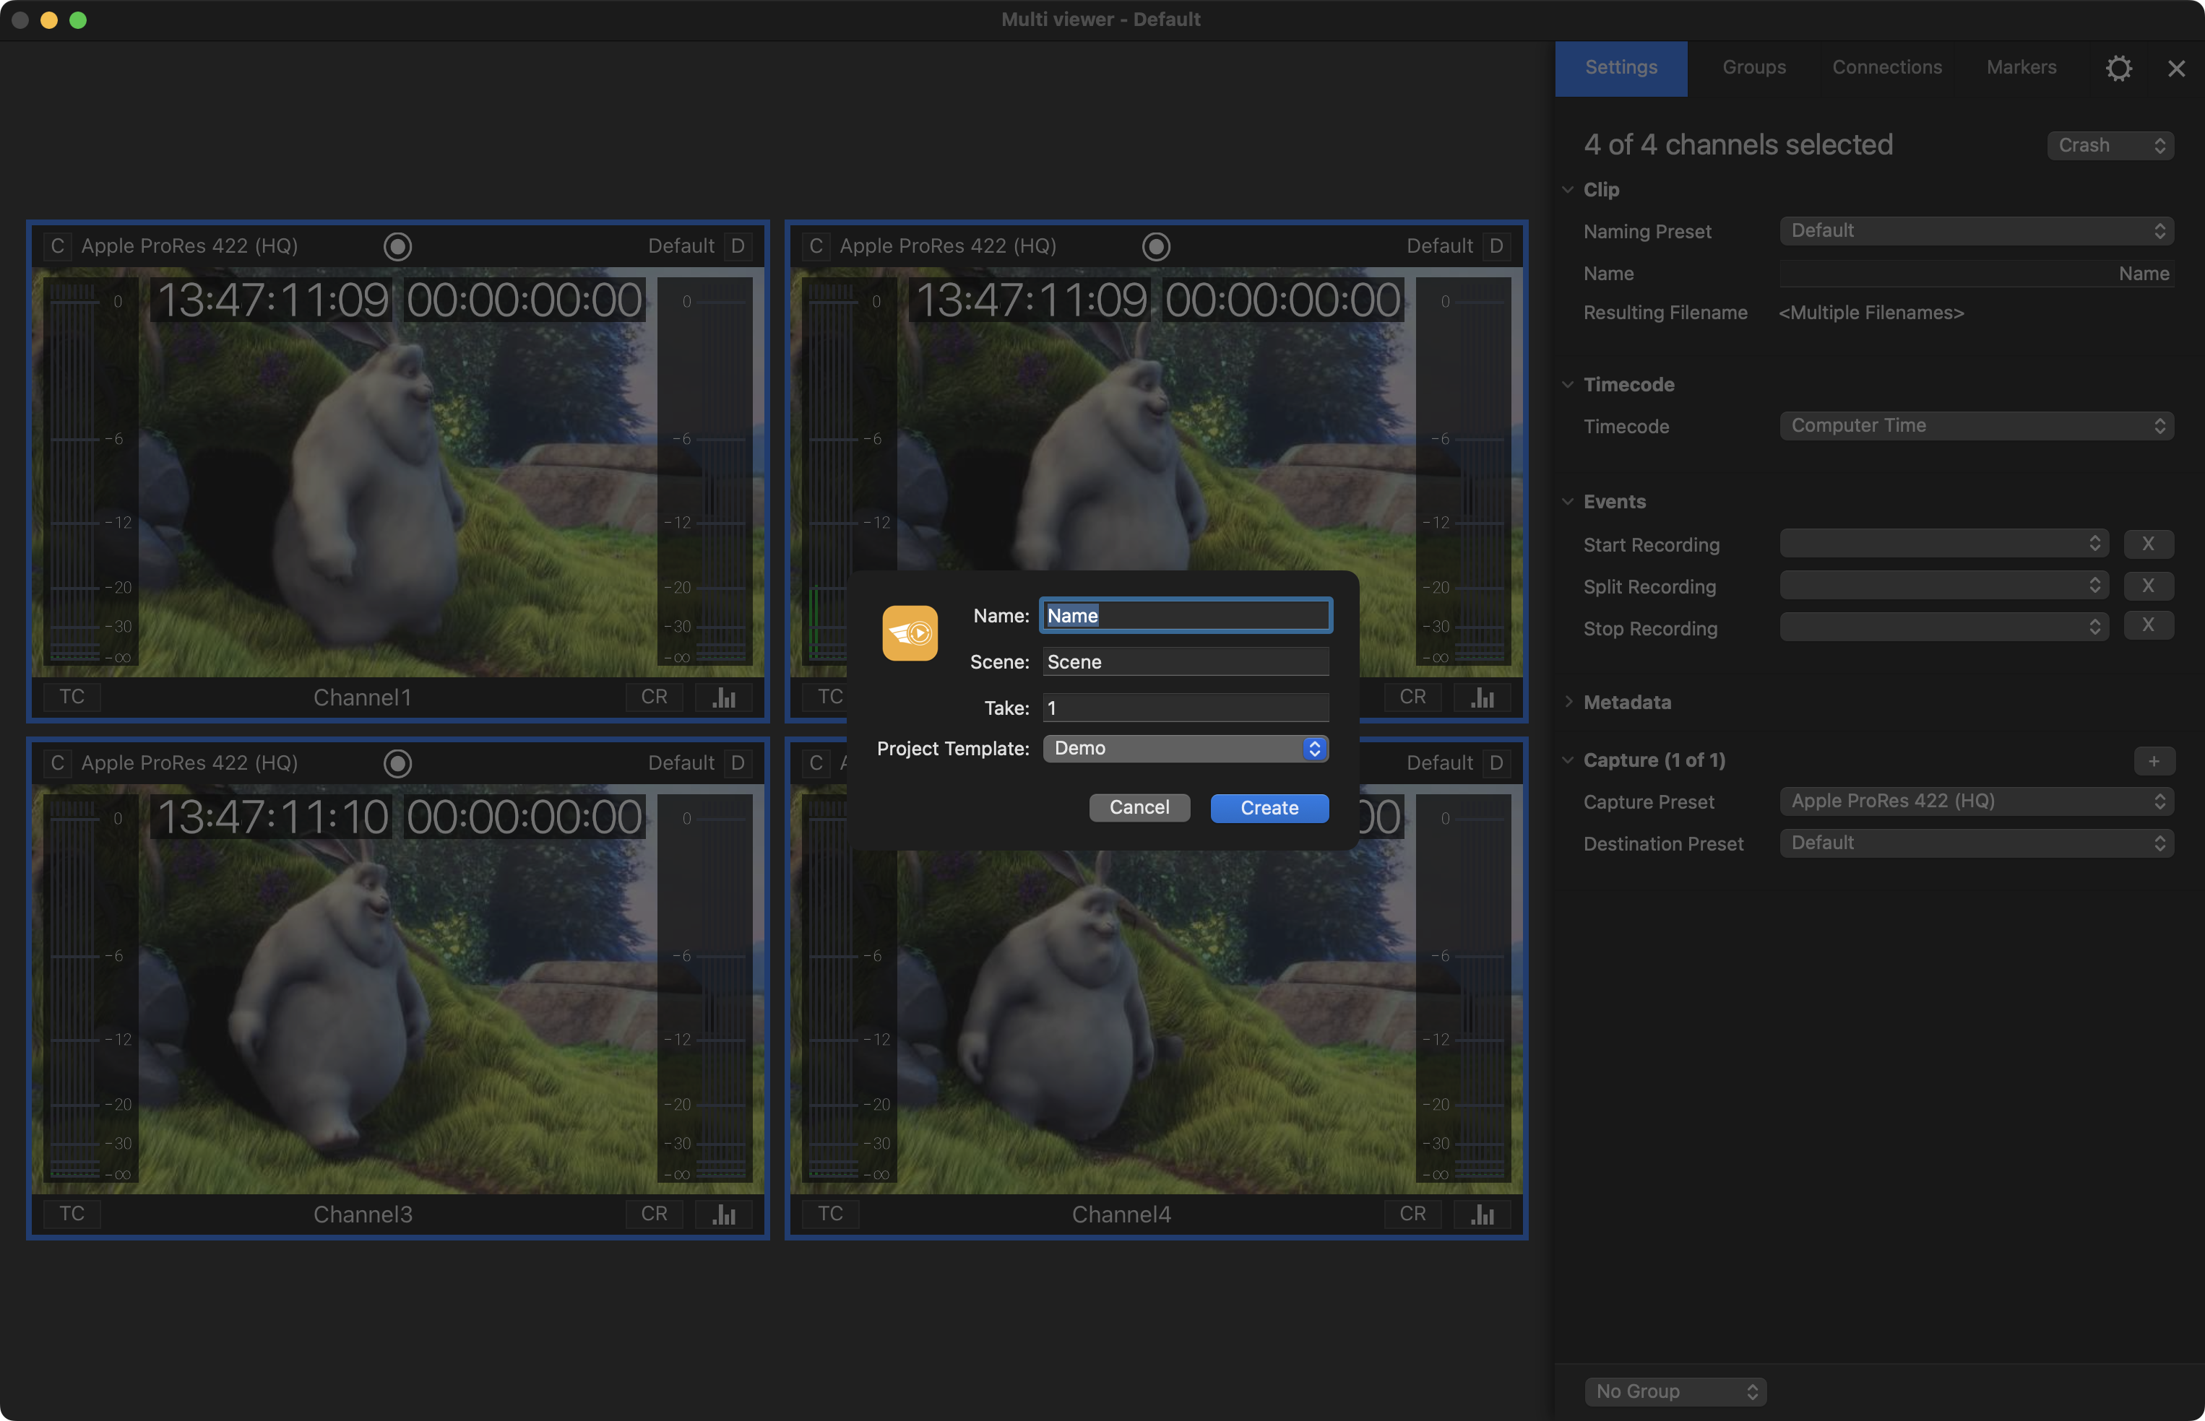This screenshot has width=2205, height=1421.
Task: Open the Start Recording event dropdown
Action: point(1945,544)
